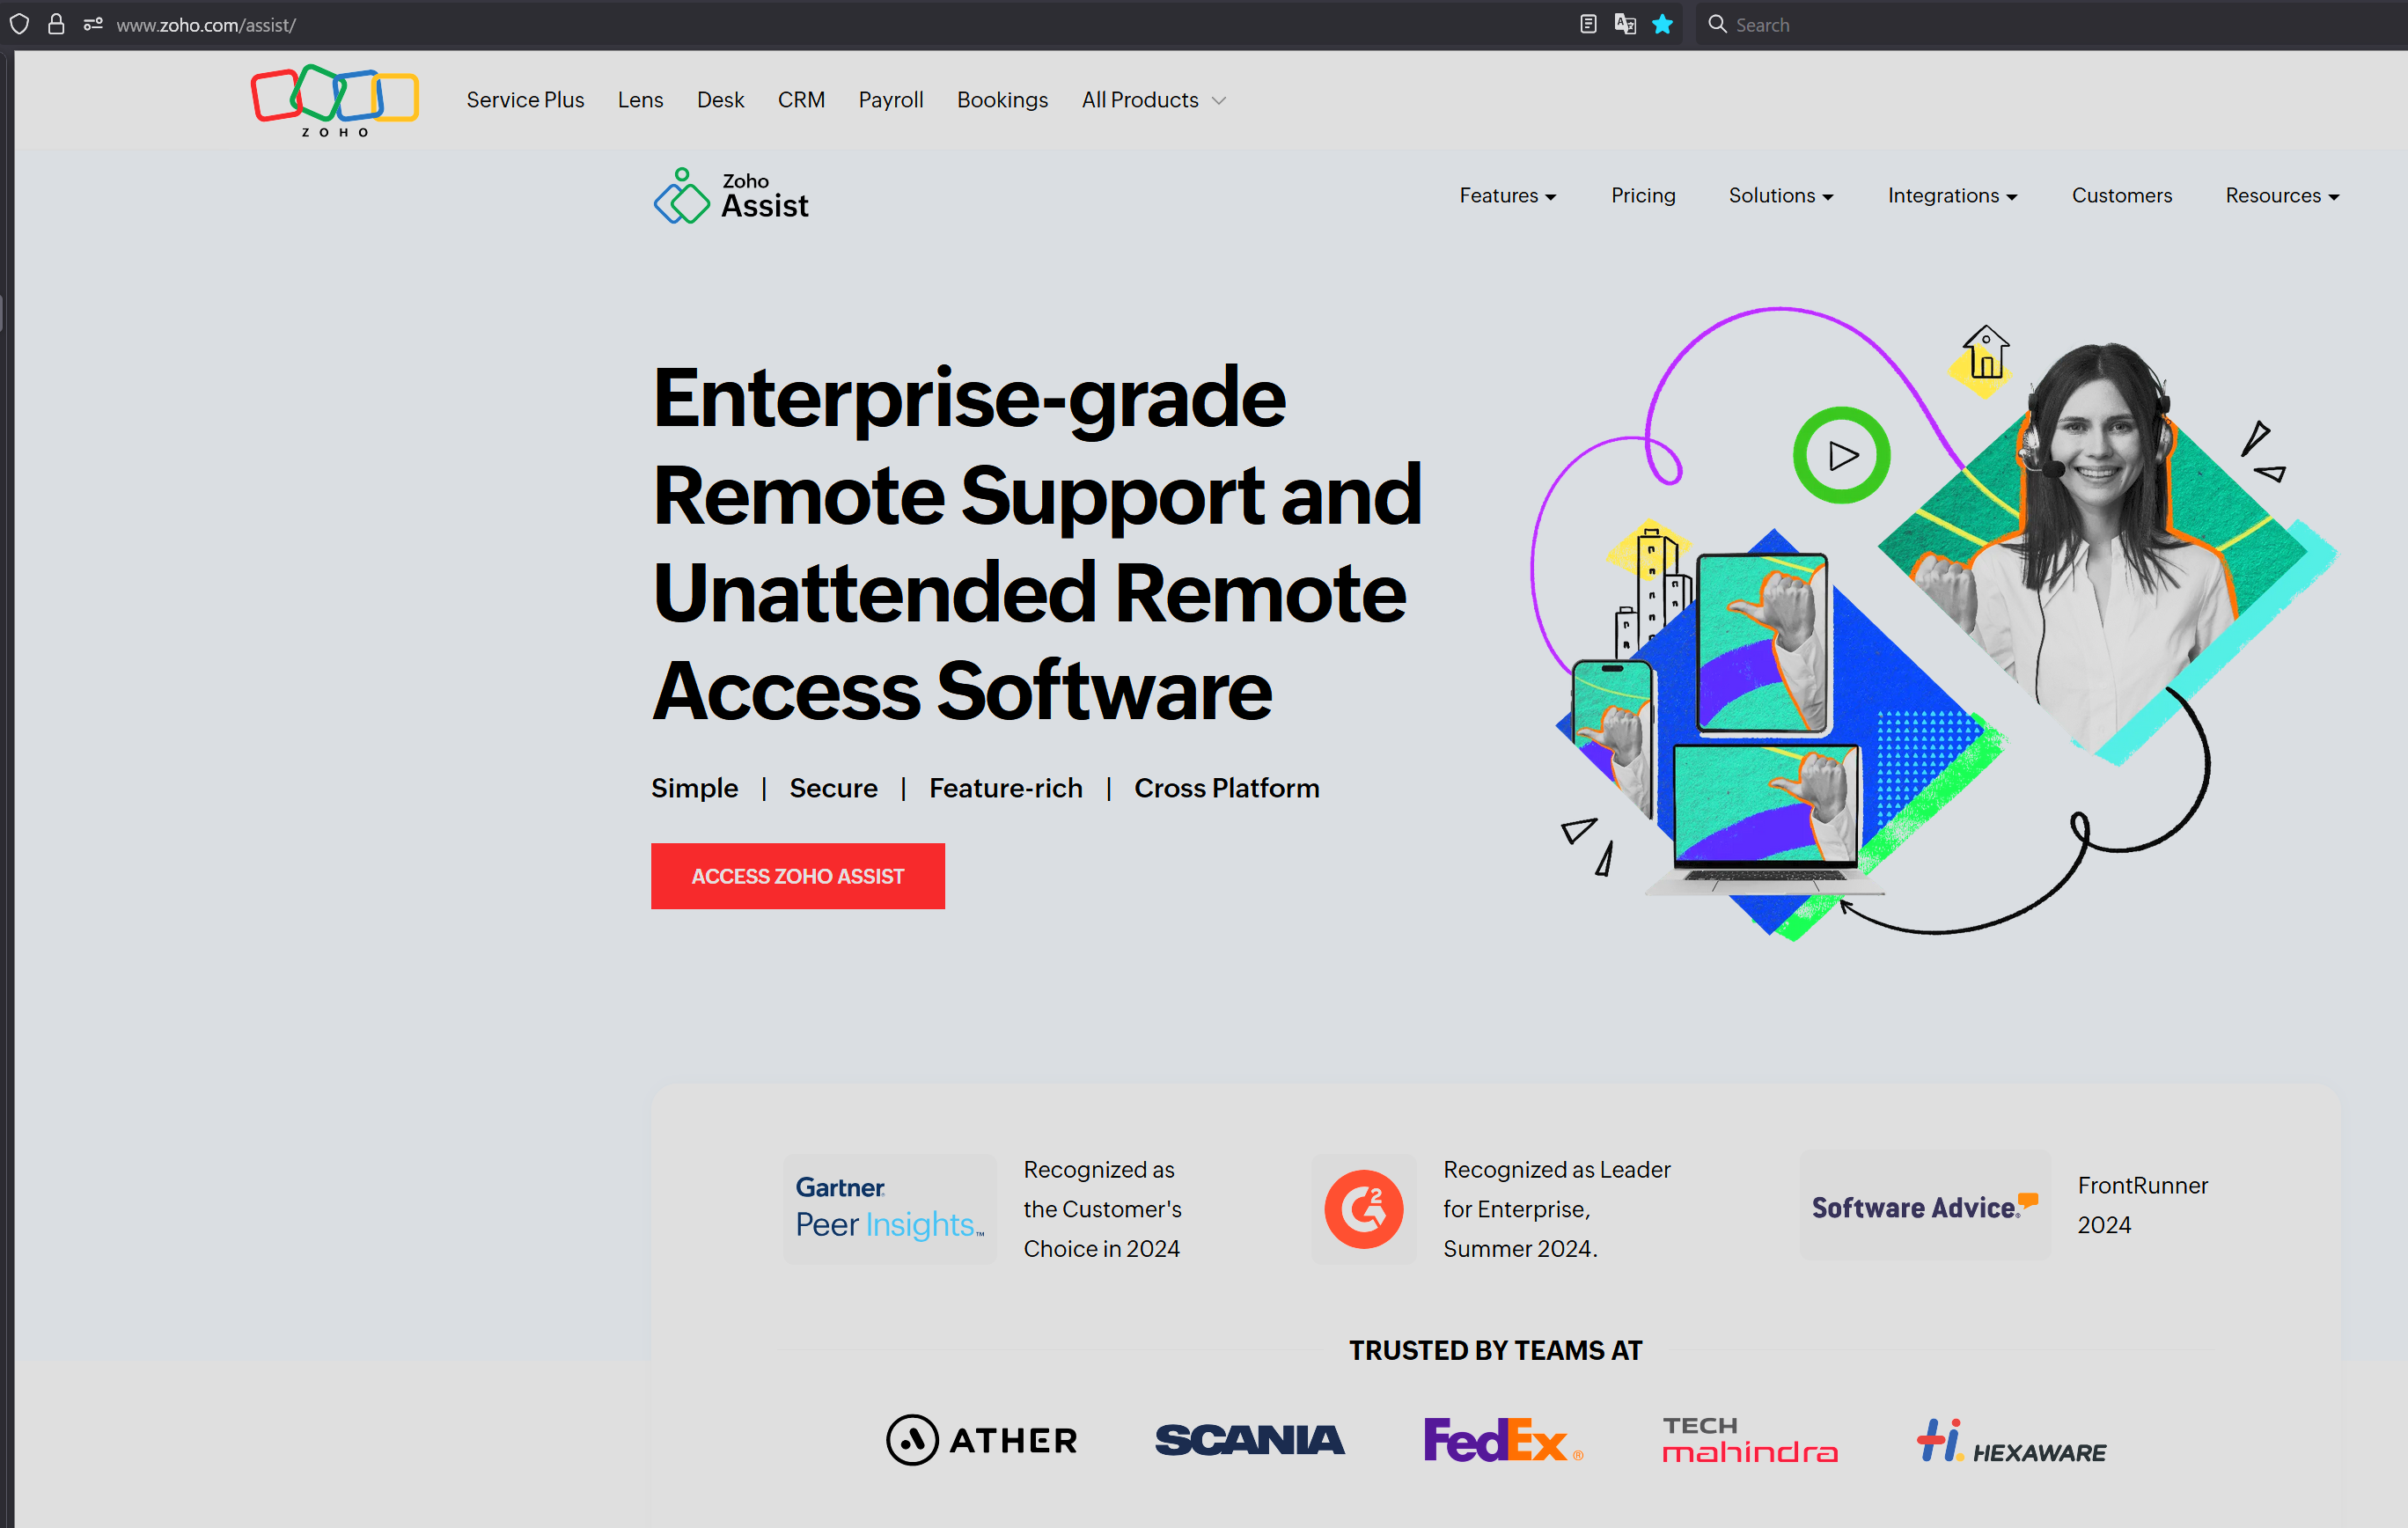Click the G2 badge logo

click(1363, 1209)
